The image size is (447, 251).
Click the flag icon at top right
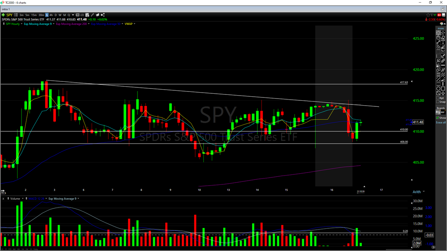click(432, 15)
